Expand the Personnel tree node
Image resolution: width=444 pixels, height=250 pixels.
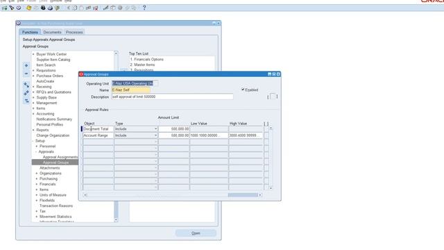coord(37,147)
